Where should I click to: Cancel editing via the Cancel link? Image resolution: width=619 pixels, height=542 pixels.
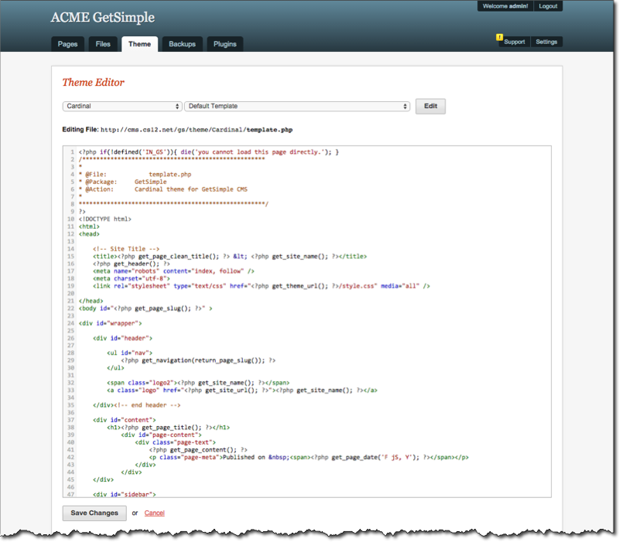(x=154, y=513)
